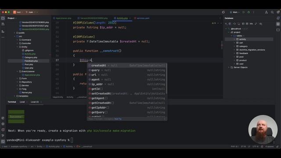This screenshot has width=281, height=158.
Task: Click the curly braces tool icon on right strip
Action: pos(278,30)
